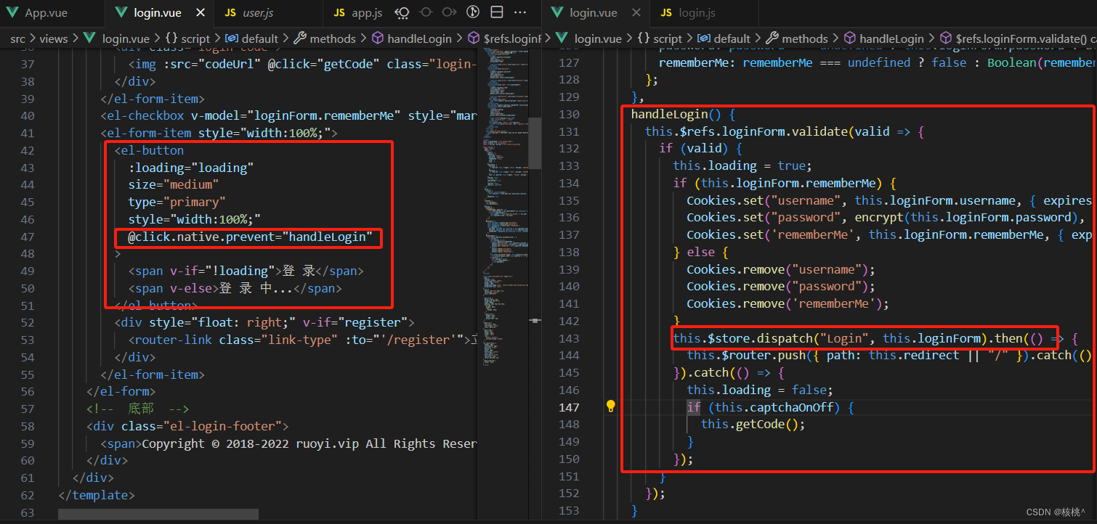Click the '登 录' span text on line 49
The image size is (1097, 524).
[298, 271]
